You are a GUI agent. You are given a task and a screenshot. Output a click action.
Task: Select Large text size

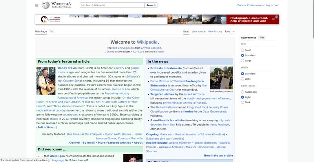click(243, 61)
